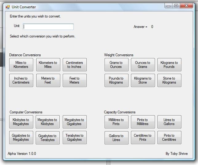Image resolution: width=198 pixels, height=165 pixels.
Task: Select Pounds to Kilograms button
Action: pyautogui.click(x=117, y=80)
